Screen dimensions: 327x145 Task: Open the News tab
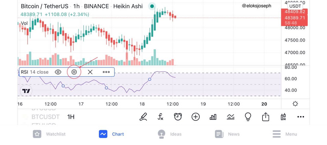pyautogui.click(x=227, y=134)
